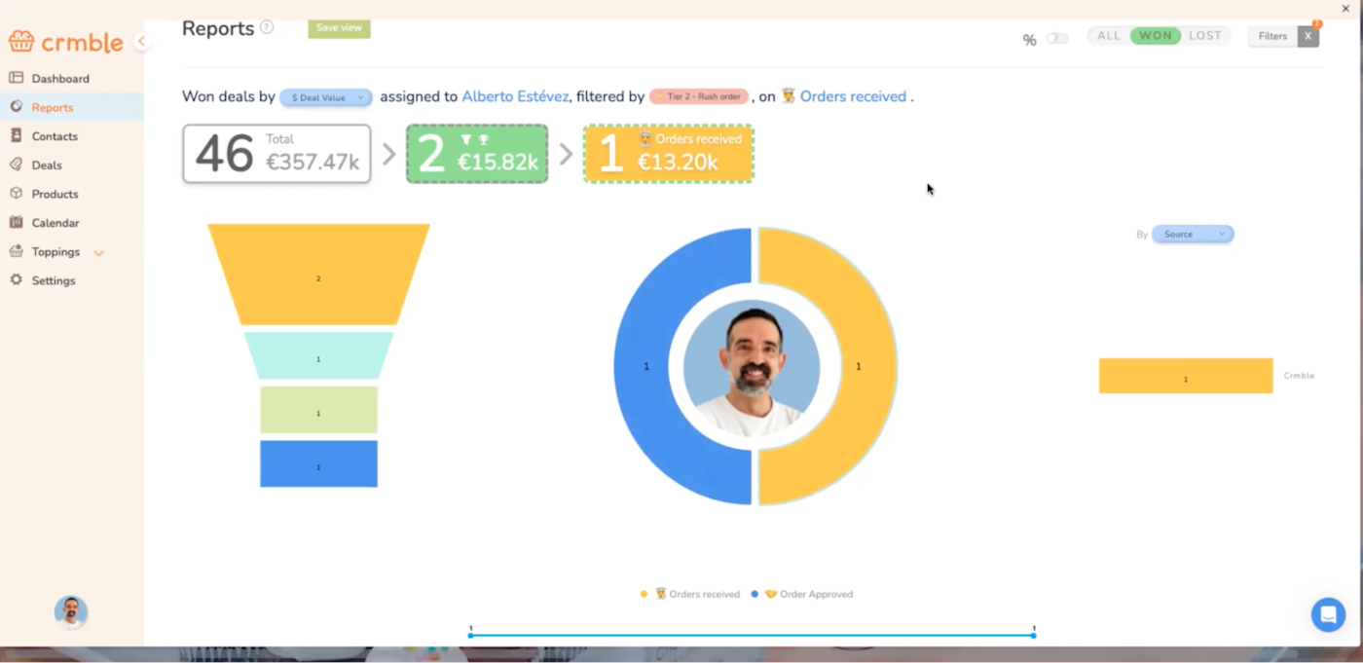Click the yellow Crmble source bar

[1186, 376]
